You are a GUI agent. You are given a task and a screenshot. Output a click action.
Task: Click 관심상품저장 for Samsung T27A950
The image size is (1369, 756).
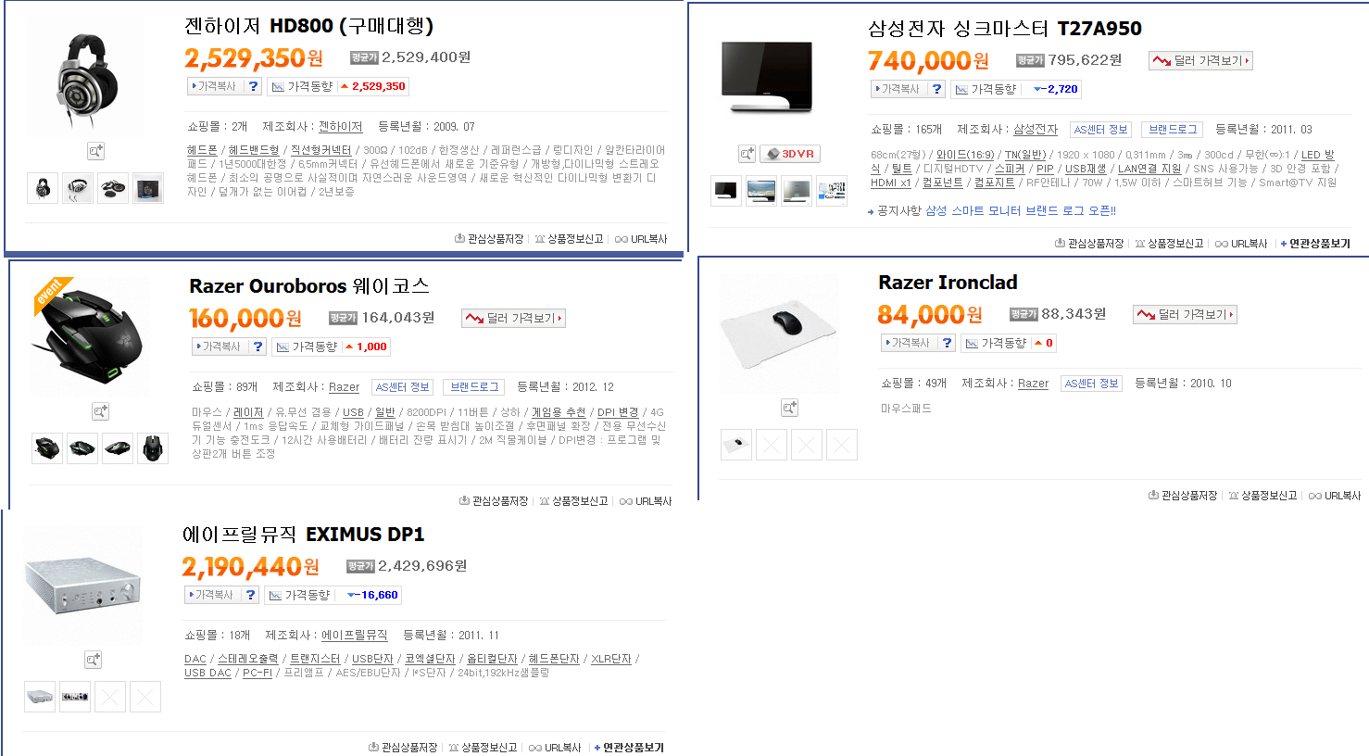click(1089, 244)
